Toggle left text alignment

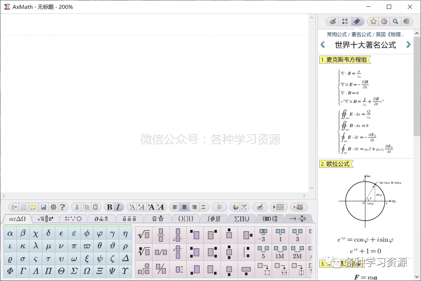coord(175,207)
